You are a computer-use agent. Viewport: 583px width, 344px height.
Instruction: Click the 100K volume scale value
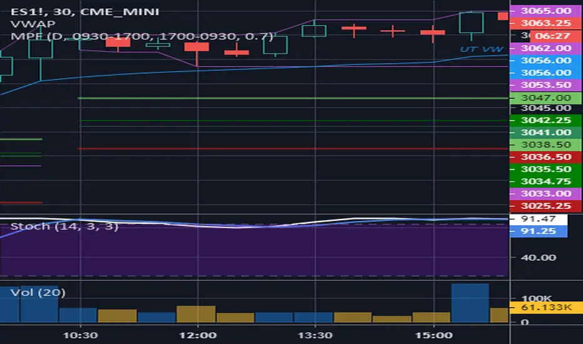(x=537, y=298)
